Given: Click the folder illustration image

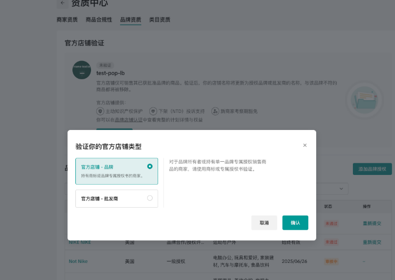Looking at the screenshot, I should tap(365, 100).
